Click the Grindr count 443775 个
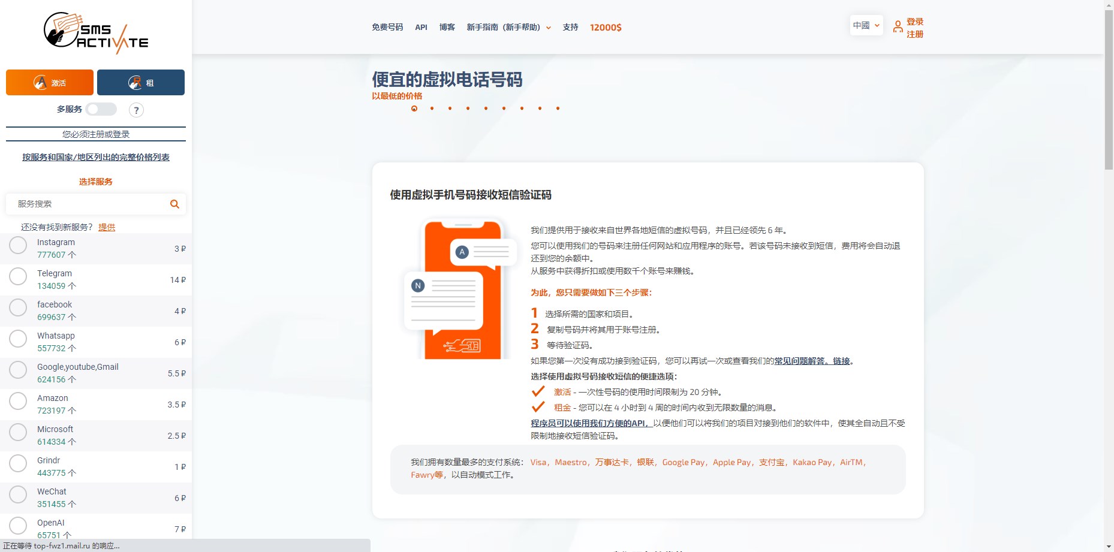 (56, 473)
